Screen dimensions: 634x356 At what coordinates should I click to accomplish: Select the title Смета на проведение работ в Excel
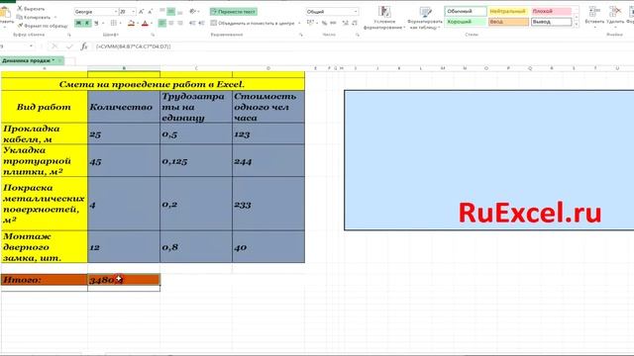click(153, 84)
